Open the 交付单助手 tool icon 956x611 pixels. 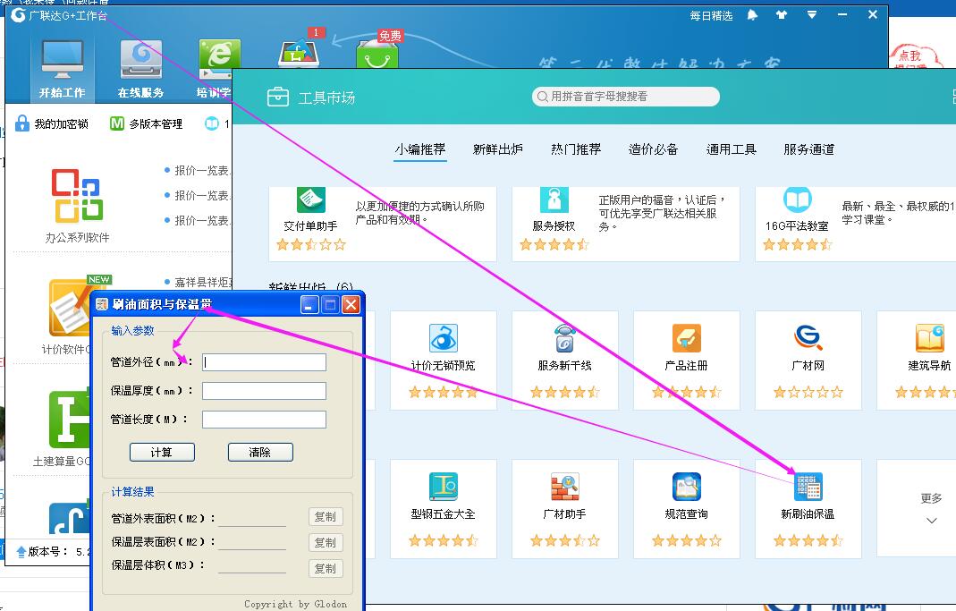(x=311, y=200)
